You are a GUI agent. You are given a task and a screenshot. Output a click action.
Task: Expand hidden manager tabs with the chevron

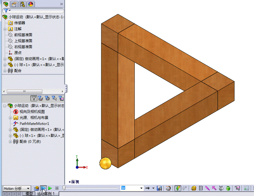point(61,4)
